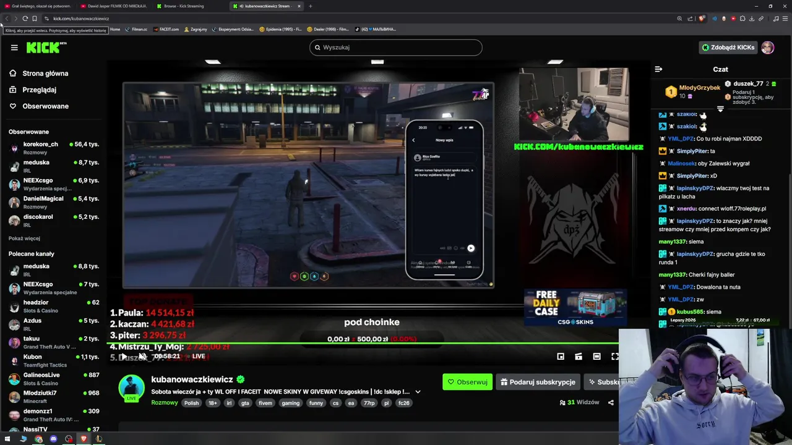Click the Wyszukaj search field
792x445 pixels.
pyautogui.click(x=395, y=48)
